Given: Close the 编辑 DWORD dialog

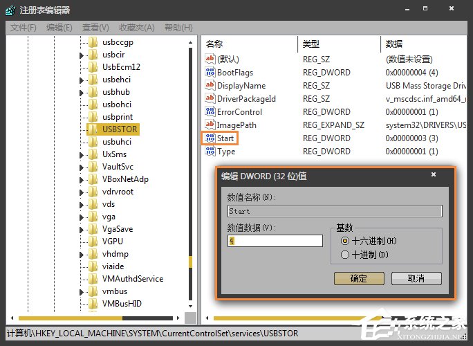Looking at the screenshot, I should click(x=434, y=174).
